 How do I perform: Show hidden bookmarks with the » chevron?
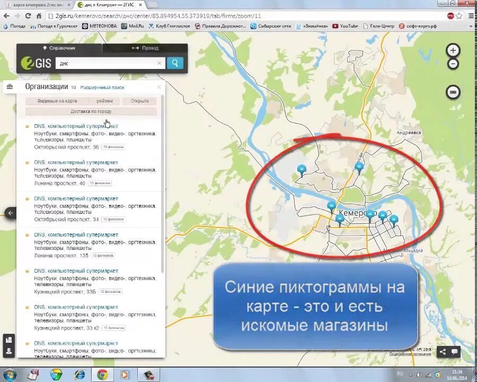click(471, 26)
